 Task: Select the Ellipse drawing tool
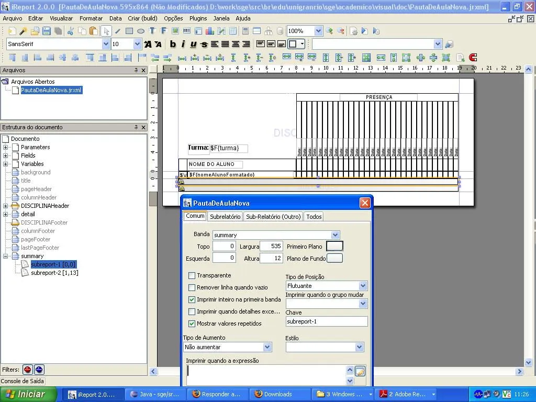pos(141,31)
